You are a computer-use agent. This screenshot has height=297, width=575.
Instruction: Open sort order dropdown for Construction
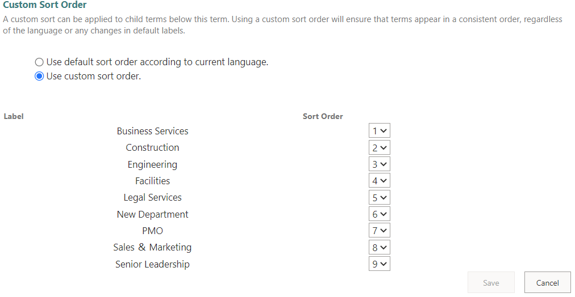379,148
